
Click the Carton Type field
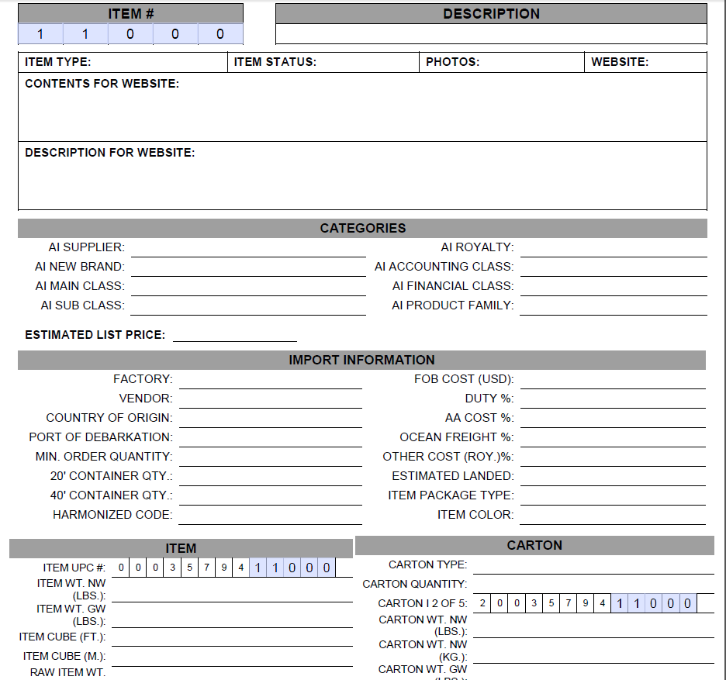[x=593, y=565]
